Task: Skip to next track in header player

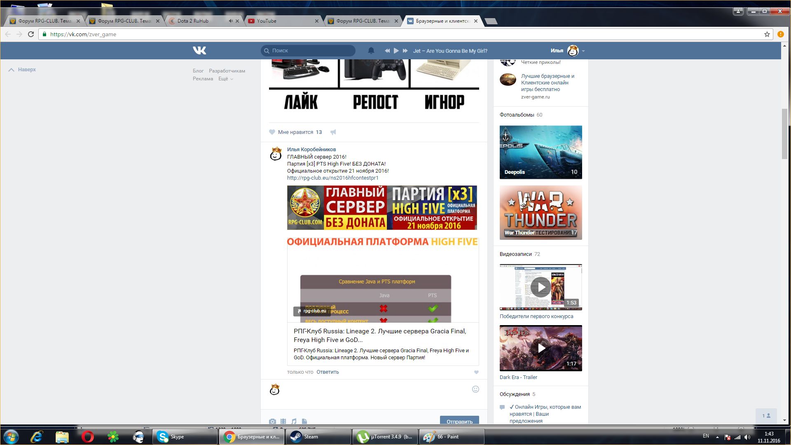Action: 405,51
